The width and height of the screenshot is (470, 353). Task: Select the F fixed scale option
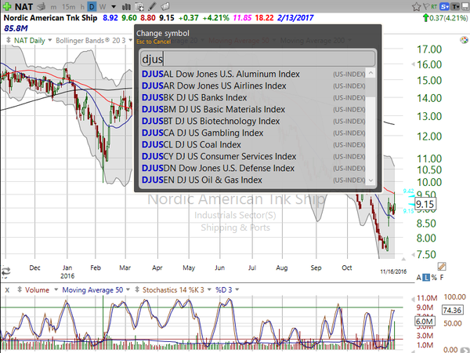[442, 278]
